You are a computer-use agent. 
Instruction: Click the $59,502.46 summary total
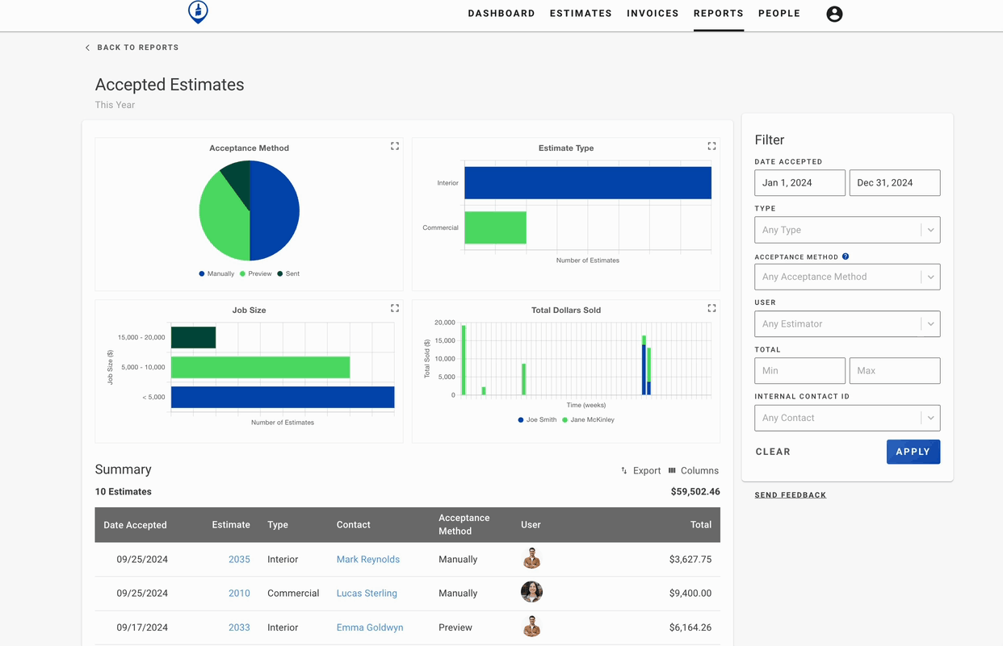(x=695, y=491)
